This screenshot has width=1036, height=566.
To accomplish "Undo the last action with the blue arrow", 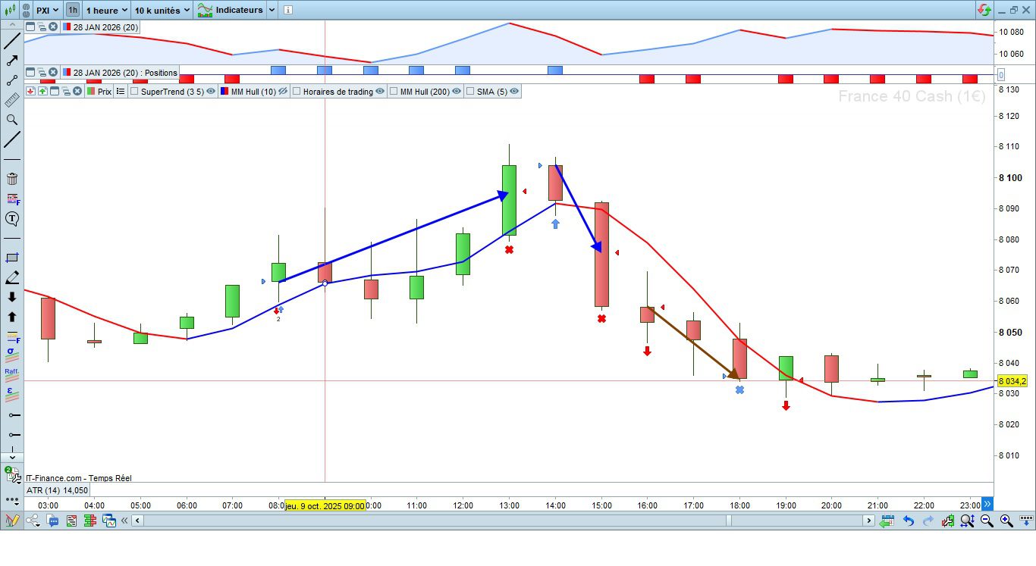I will coord(908,521).
